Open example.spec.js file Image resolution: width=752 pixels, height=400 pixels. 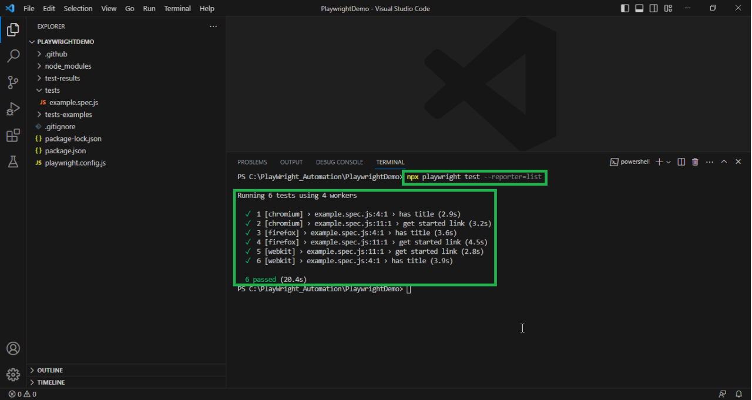73,102
